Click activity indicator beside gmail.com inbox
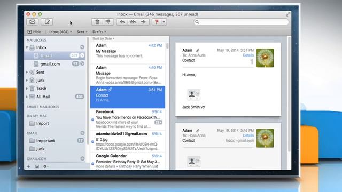The height and width of the screenshot is (192, 342). pyautogui.click(x=82, y=64)
